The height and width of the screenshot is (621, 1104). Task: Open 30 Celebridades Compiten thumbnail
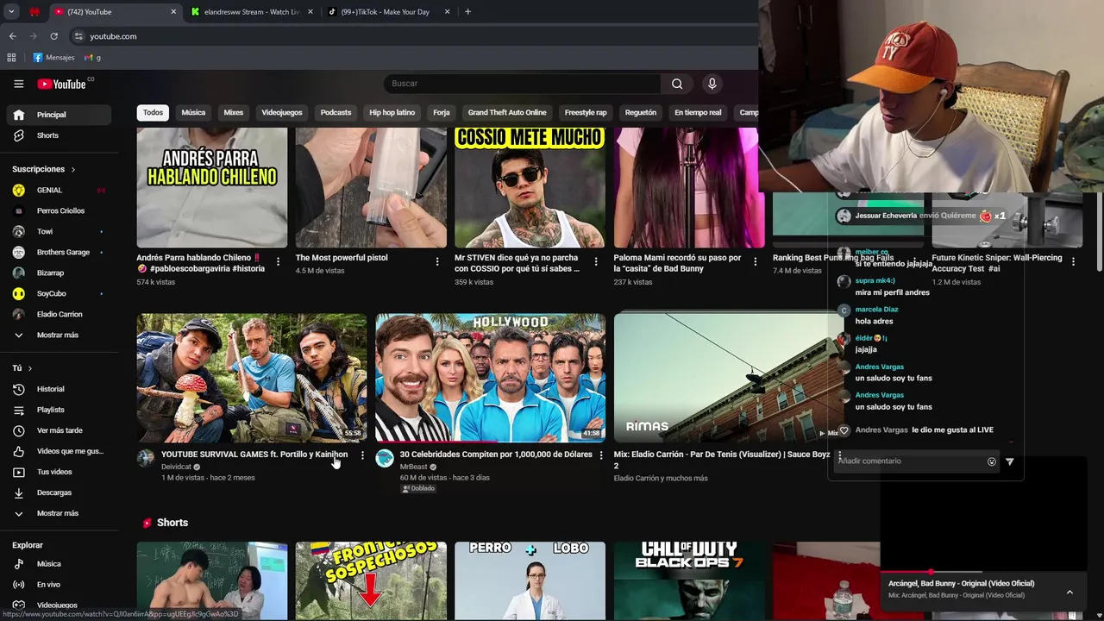(x=490, y=378)
